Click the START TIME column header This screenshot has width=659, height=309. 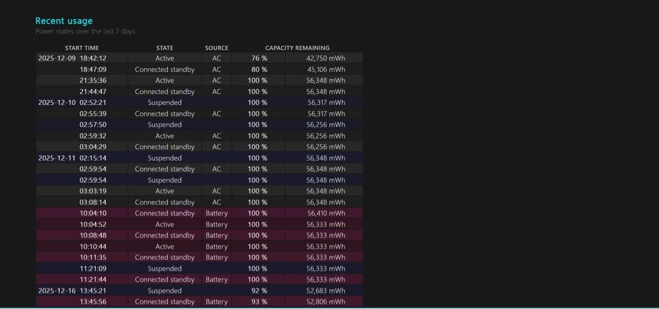(82, 48)
